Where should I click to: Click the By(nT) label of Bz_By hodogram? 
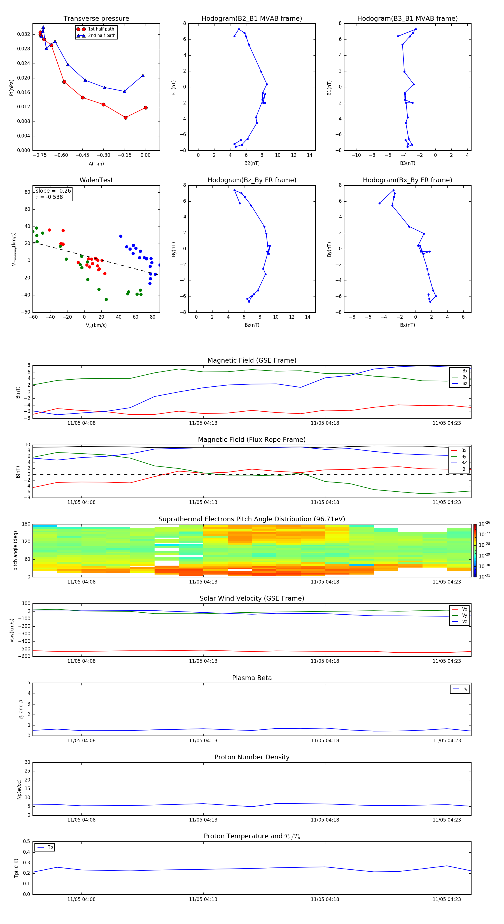[x=174, y=249]
